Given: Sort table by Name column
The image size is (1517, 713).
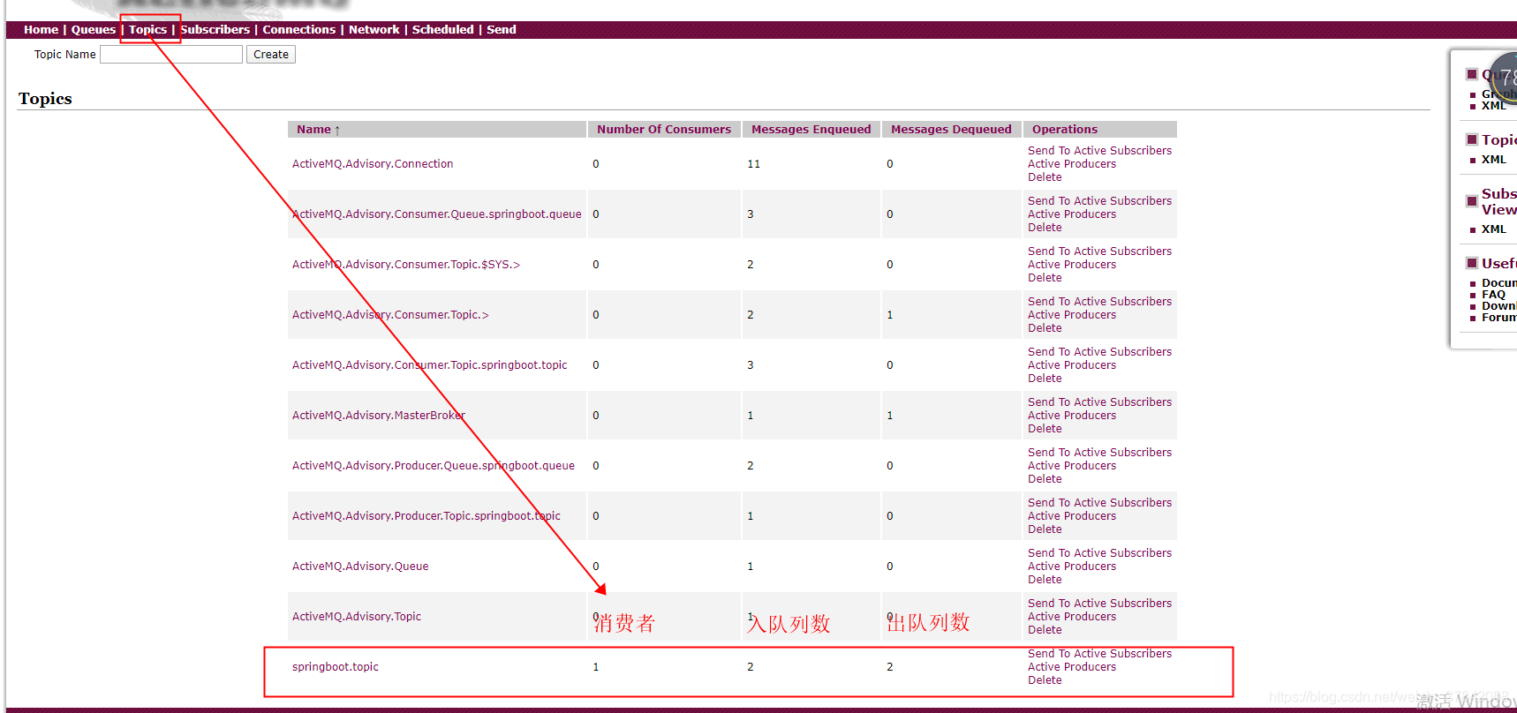Looking at the screenshot, I should [x=318, y=129].
